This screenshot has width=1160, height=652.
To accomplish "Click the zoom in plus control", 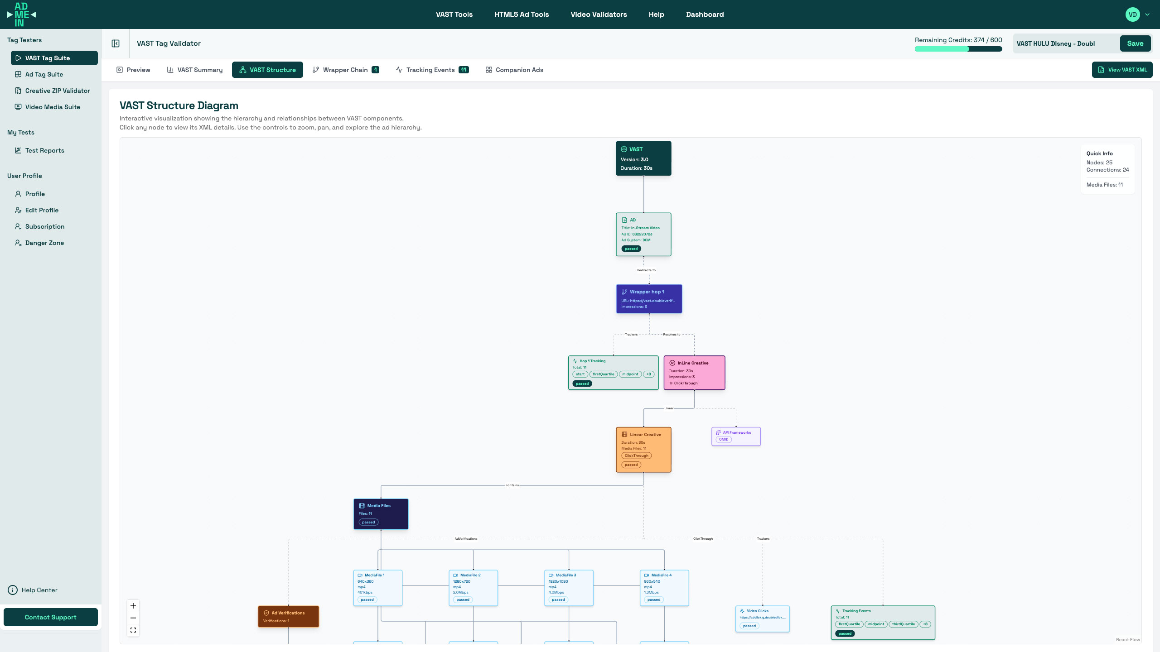I will 133,606.
